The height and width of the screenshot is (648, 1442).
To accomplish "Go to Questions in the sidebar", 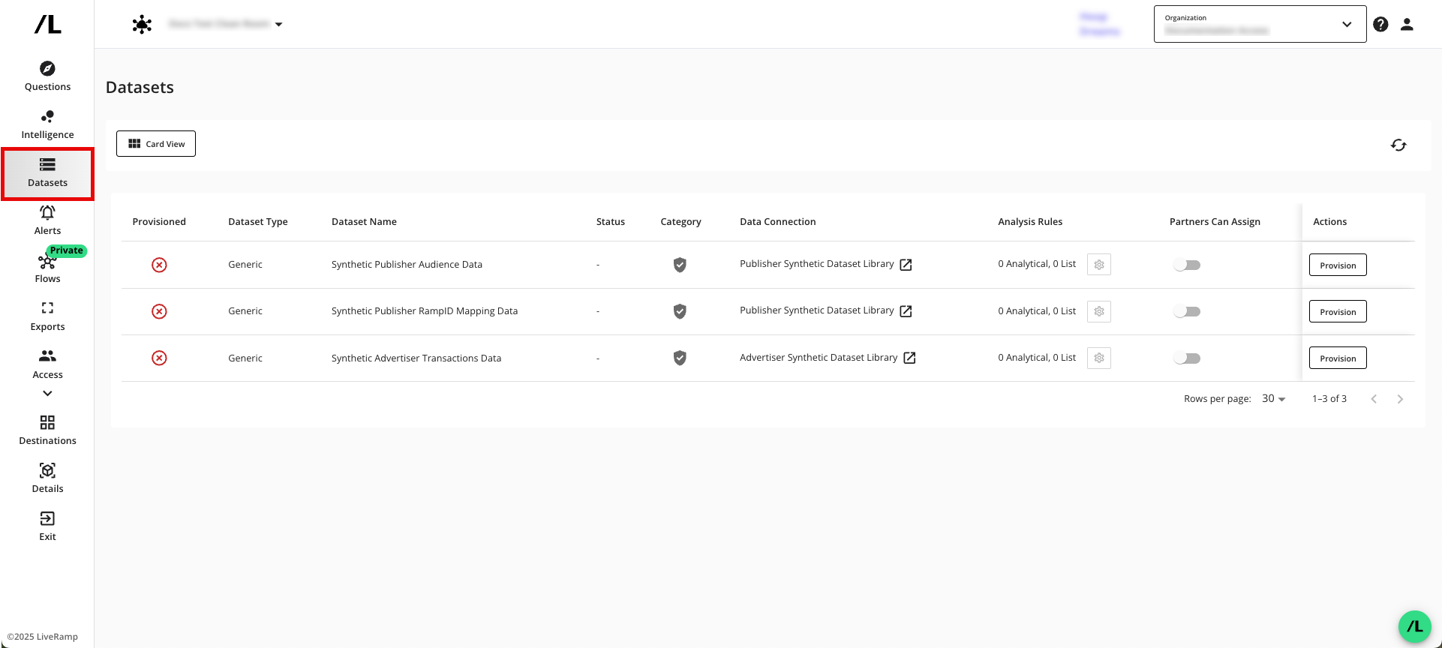I will 47,76.
